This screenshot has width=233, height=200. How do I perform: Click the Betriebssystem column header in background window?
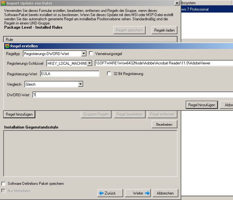coord(206,3)
